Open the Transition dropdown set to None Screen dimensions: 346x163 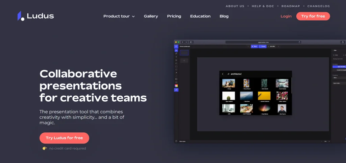point(339,78)
